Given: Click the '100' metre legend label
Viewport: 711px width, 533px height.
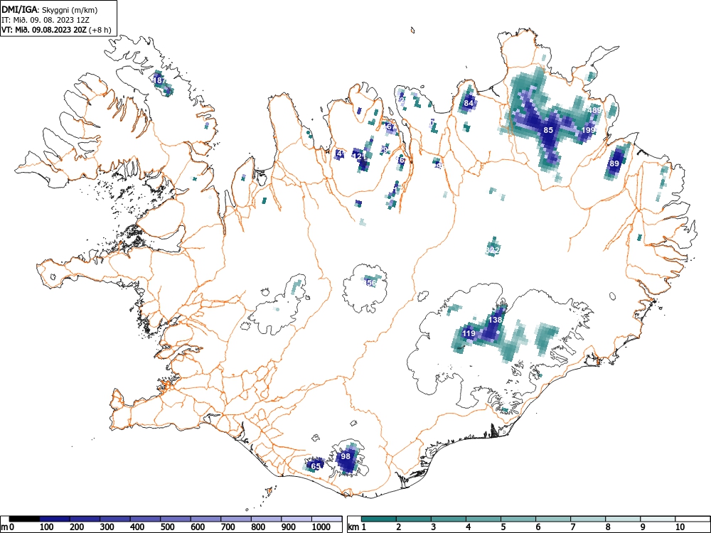Looking at the screenshot, I should pyautogui.click(x=47, y=527).
